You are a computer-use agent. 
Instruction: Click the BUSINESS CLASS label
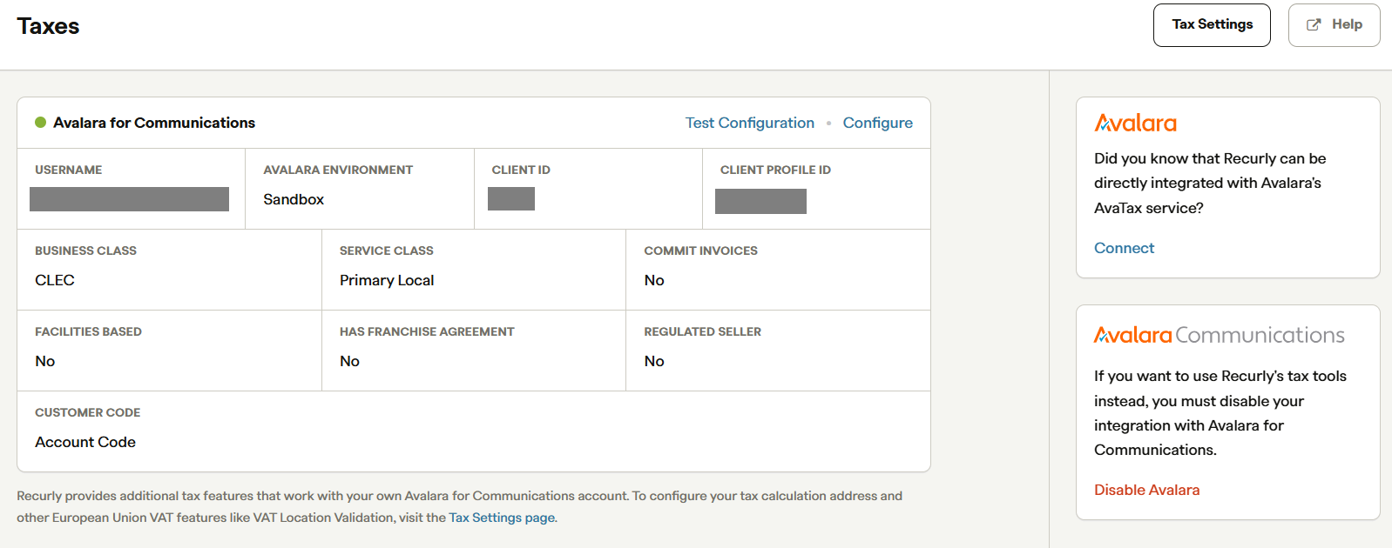point(85,251)
